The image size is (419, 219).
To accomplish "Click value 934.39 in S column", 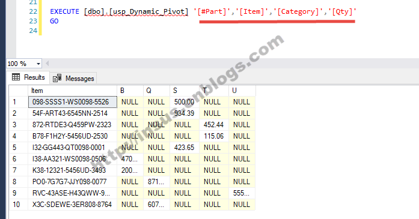I will pyautogui.click(x=185, y=113).
